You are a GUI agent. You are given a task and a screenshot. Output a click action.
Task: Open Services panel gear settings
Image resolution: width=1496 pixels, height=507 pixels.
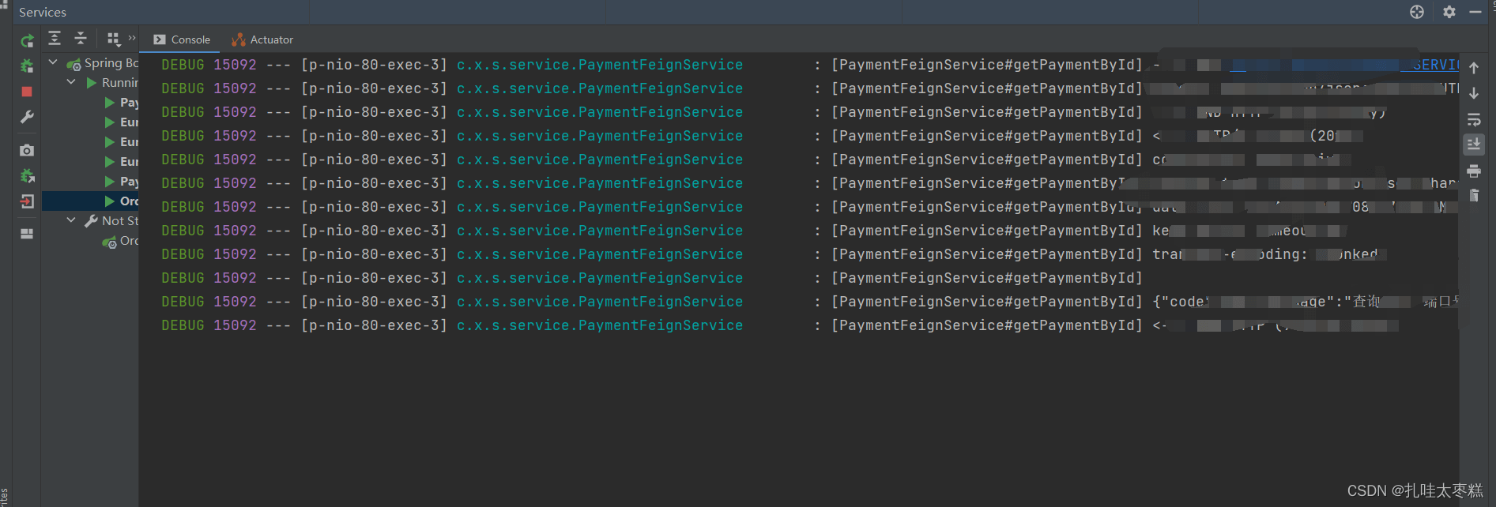point(1449,12)
